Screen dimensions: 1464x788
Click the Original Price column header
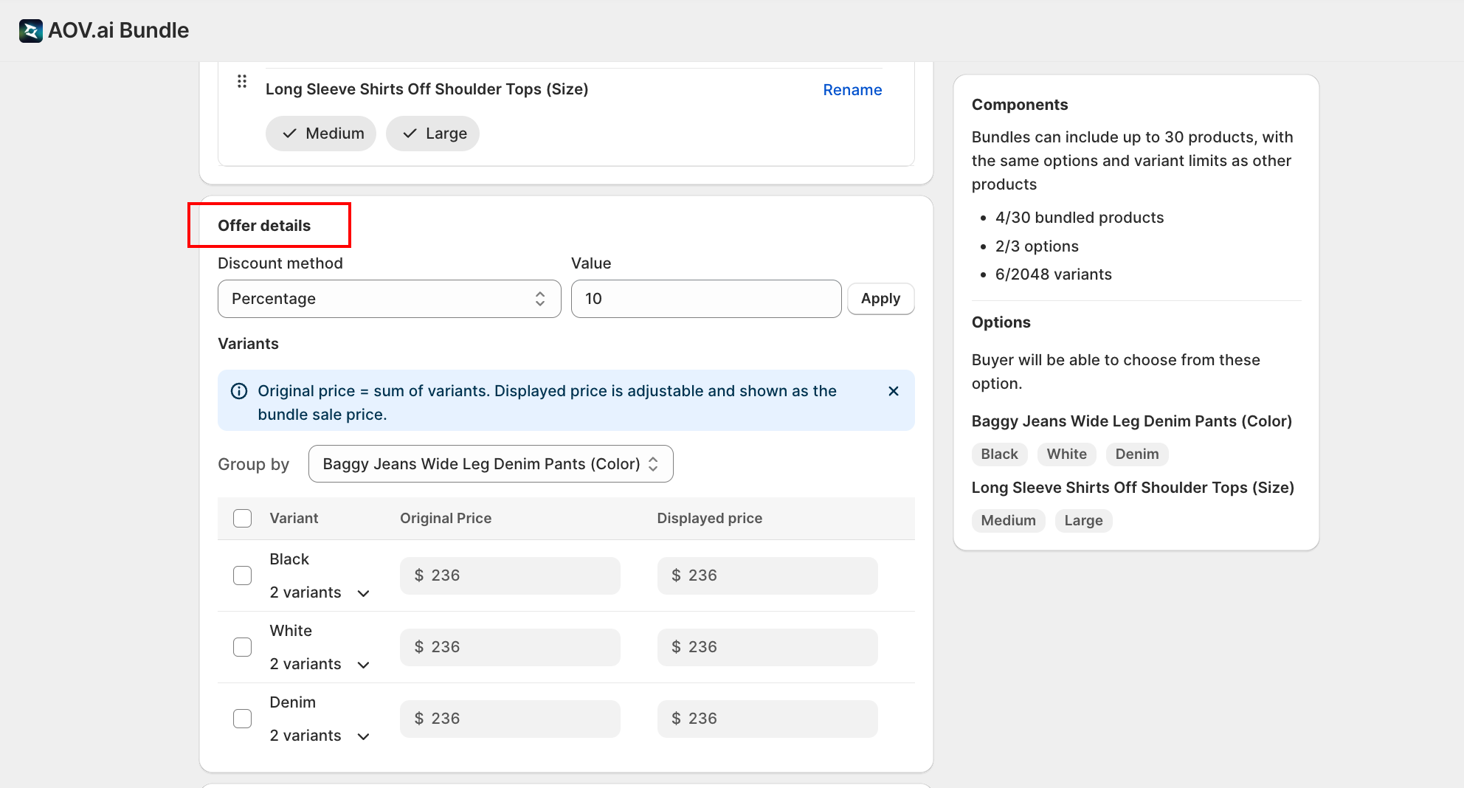click(x=446, y=518)
